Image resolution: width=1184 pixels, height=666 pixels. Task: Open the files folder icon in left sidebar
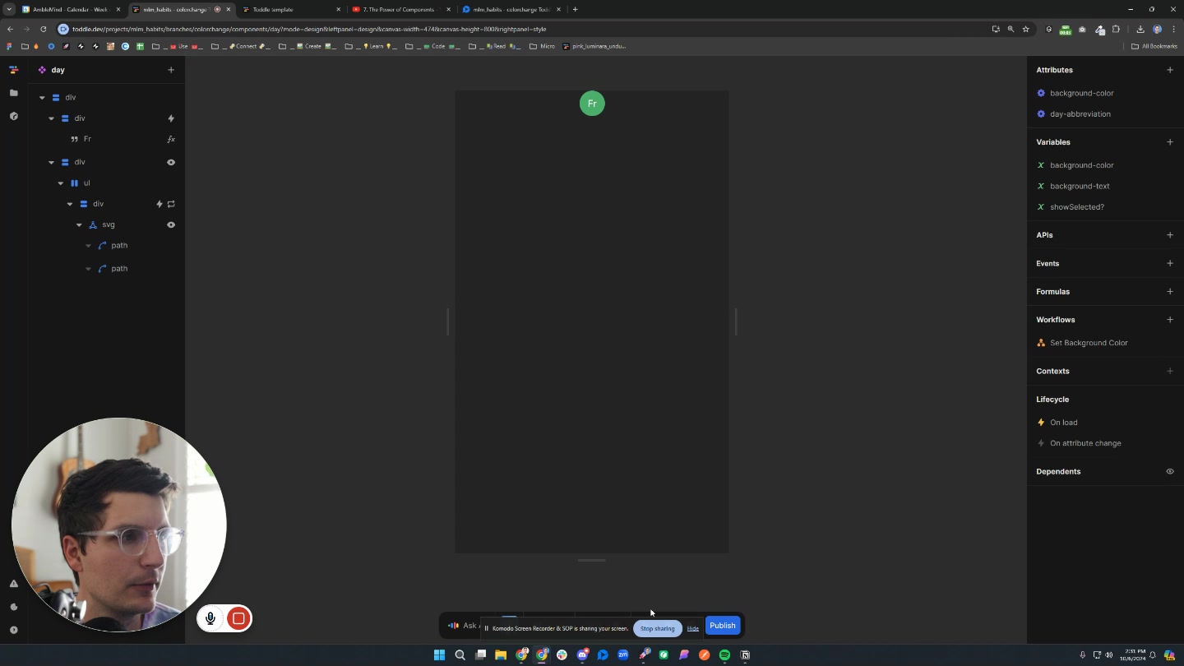click(x=13, y=93)
